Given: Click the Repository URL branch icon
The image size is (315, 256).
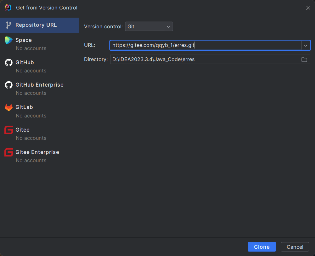Looking at the screenshot, I should pyautogui.click(x=8, y=25).
